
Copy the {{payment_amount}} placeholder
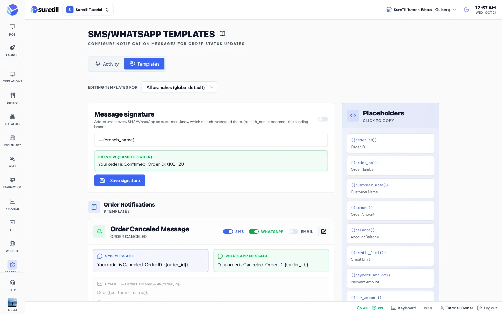pos(390,278)
